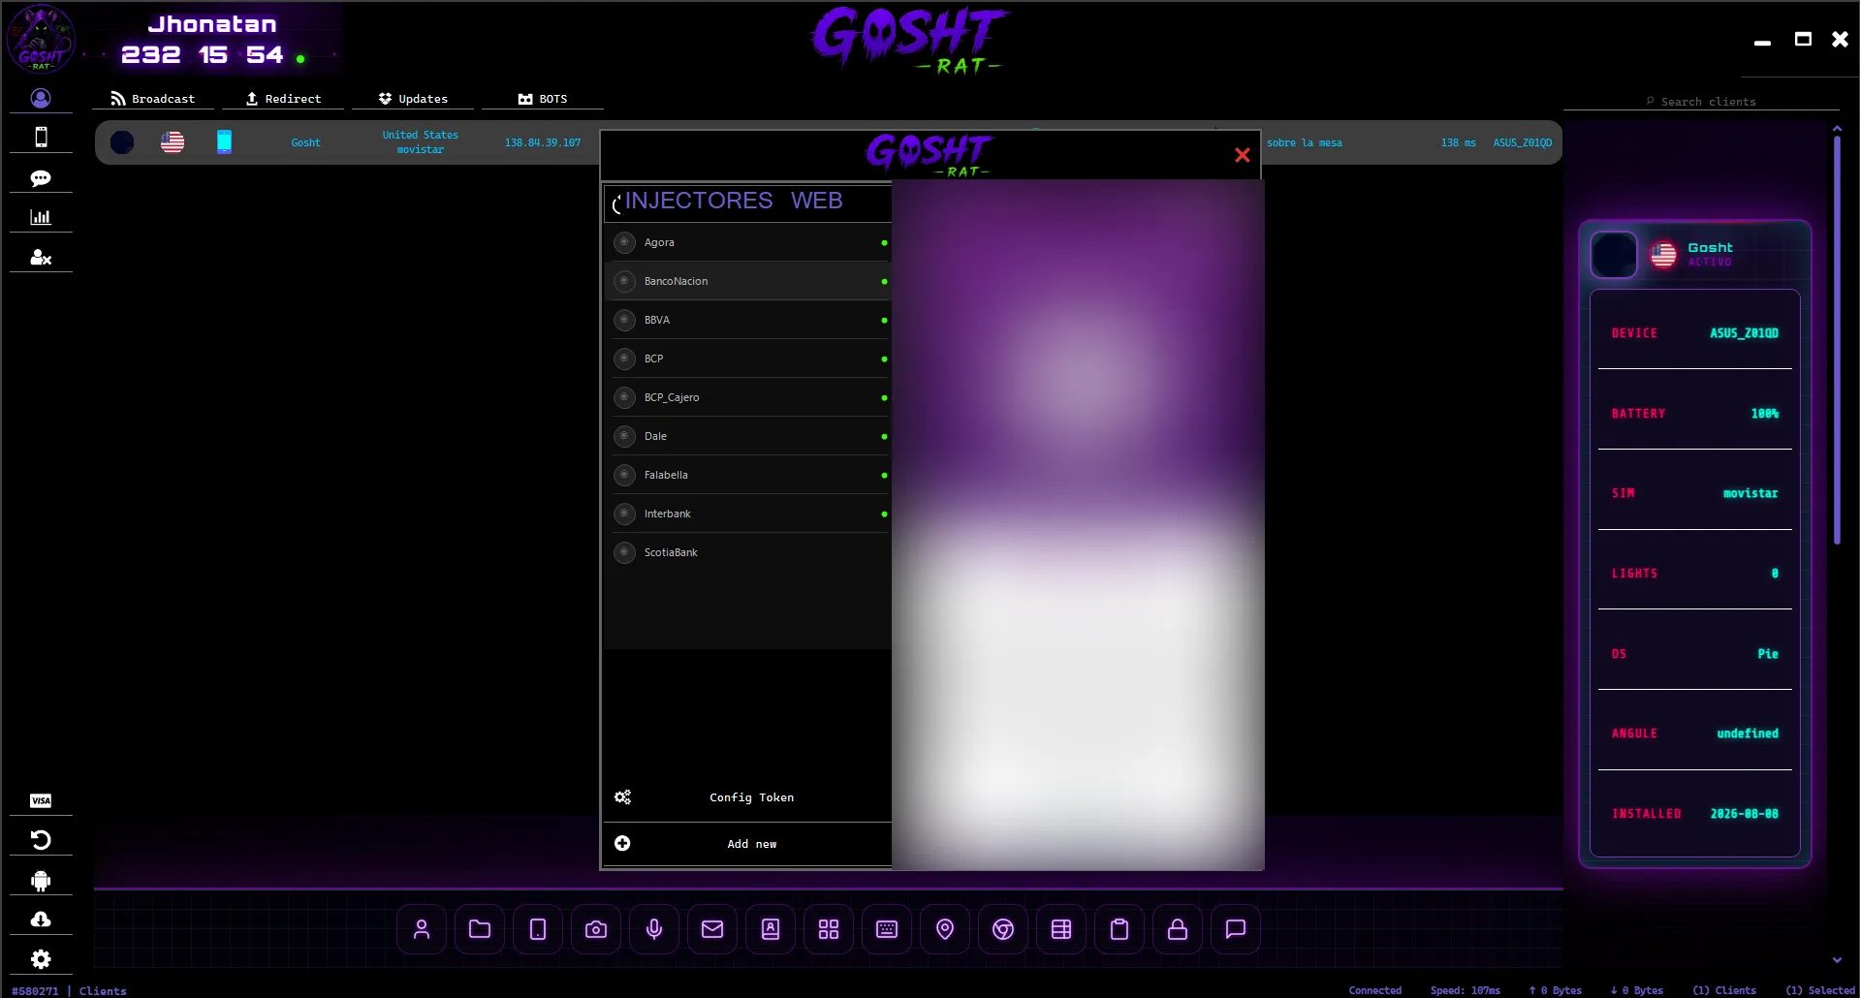Click the Config Token button
The height and width of the screenshot is (998, 1860).
747,797
